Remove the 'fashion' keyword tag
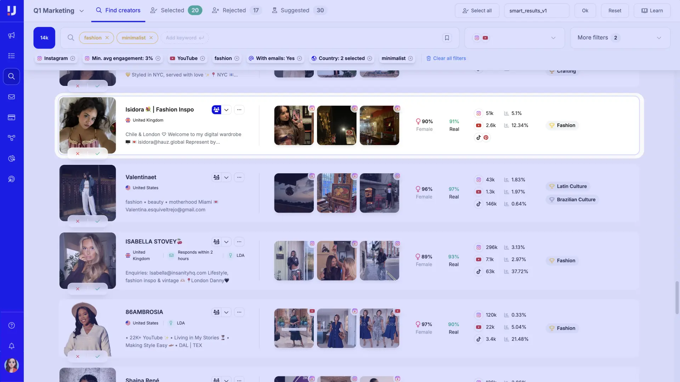Screen dimensions: 680x382 107,38
